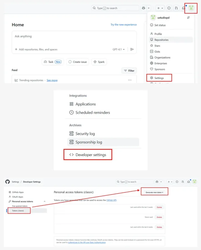Click Try the new experience link
The height and width of the screenshot is (250, 201).
(124, 24)
